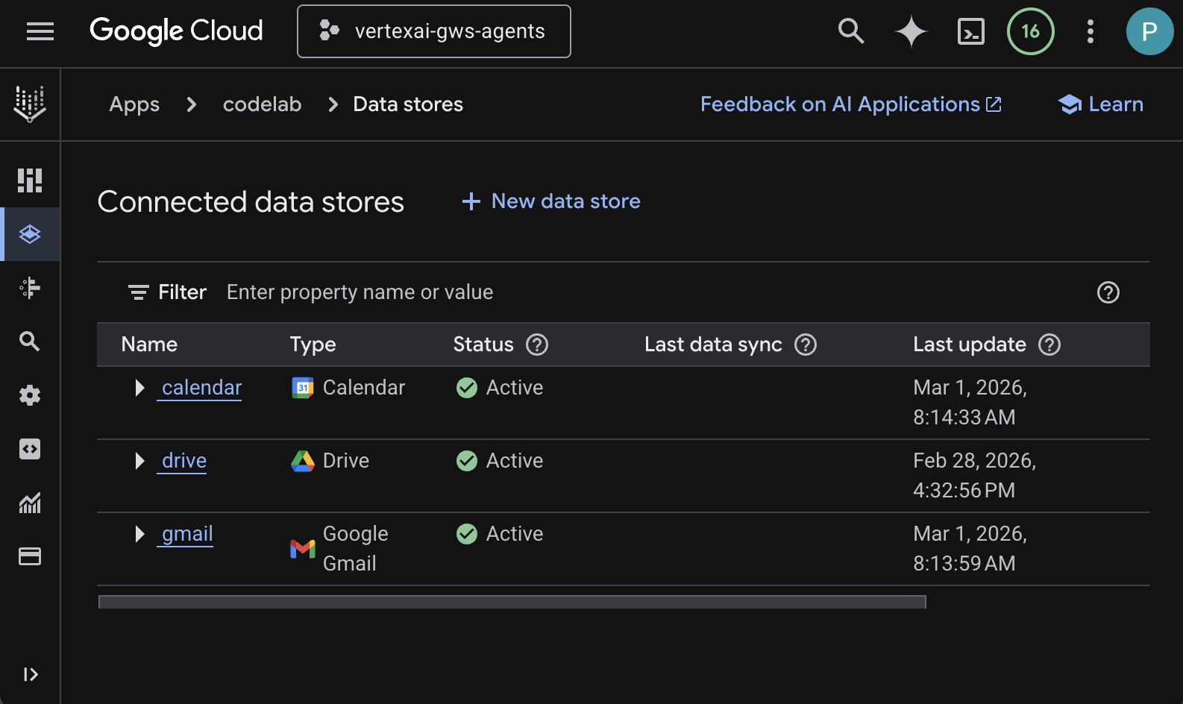This screenshot has height=704, width=1183.
Task: Go to Apps breadcrumb
Action: coord(134,104)
